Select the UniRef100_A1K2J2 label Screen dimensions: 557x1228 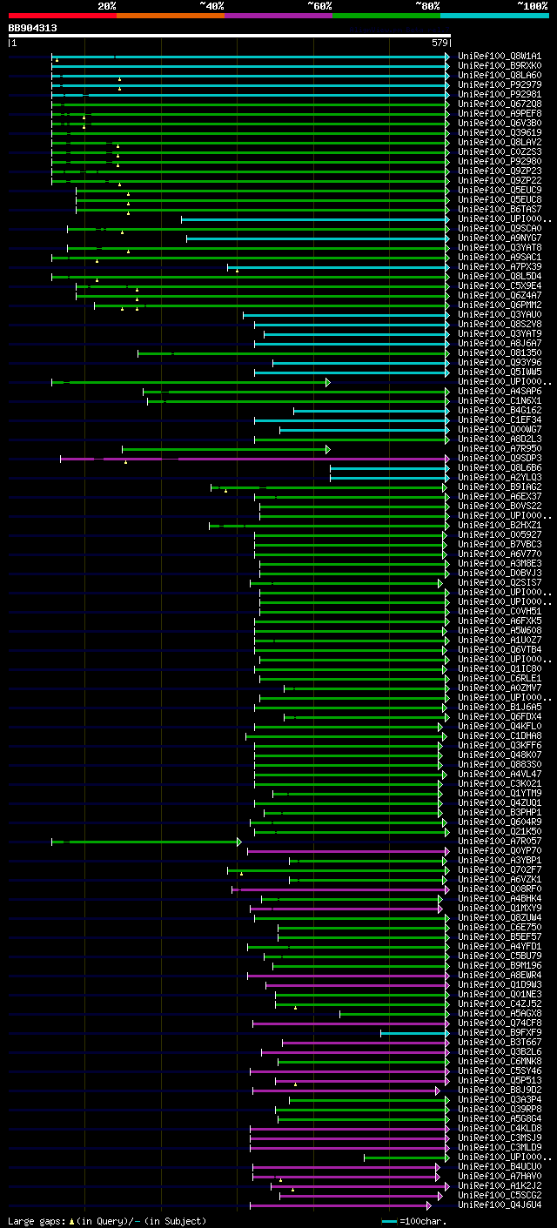(500, 1186)
